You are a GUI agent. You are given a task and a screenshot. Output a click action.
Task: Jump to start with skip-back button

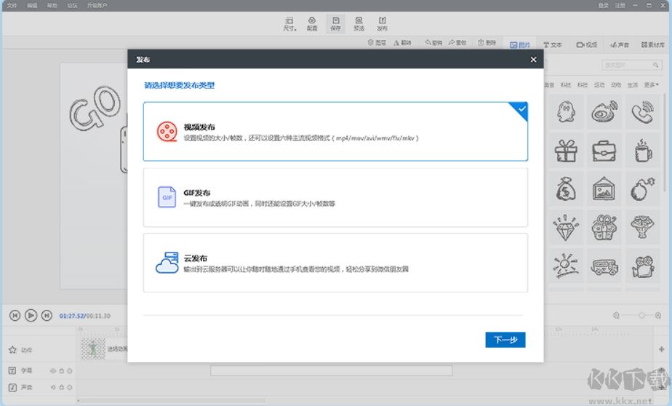tap(15, 316)
